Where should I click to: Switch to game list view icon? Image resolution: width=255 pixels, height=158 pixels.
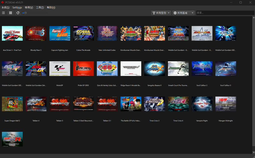[x=4, y=13]
